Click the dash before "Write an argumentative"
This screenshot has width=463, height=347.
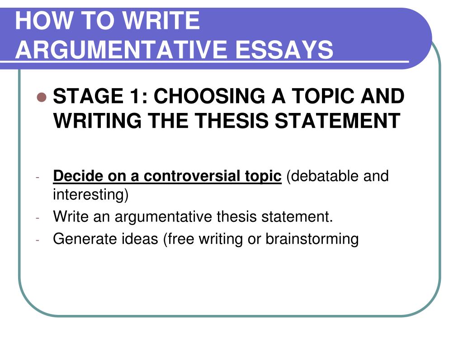(38, 218)
